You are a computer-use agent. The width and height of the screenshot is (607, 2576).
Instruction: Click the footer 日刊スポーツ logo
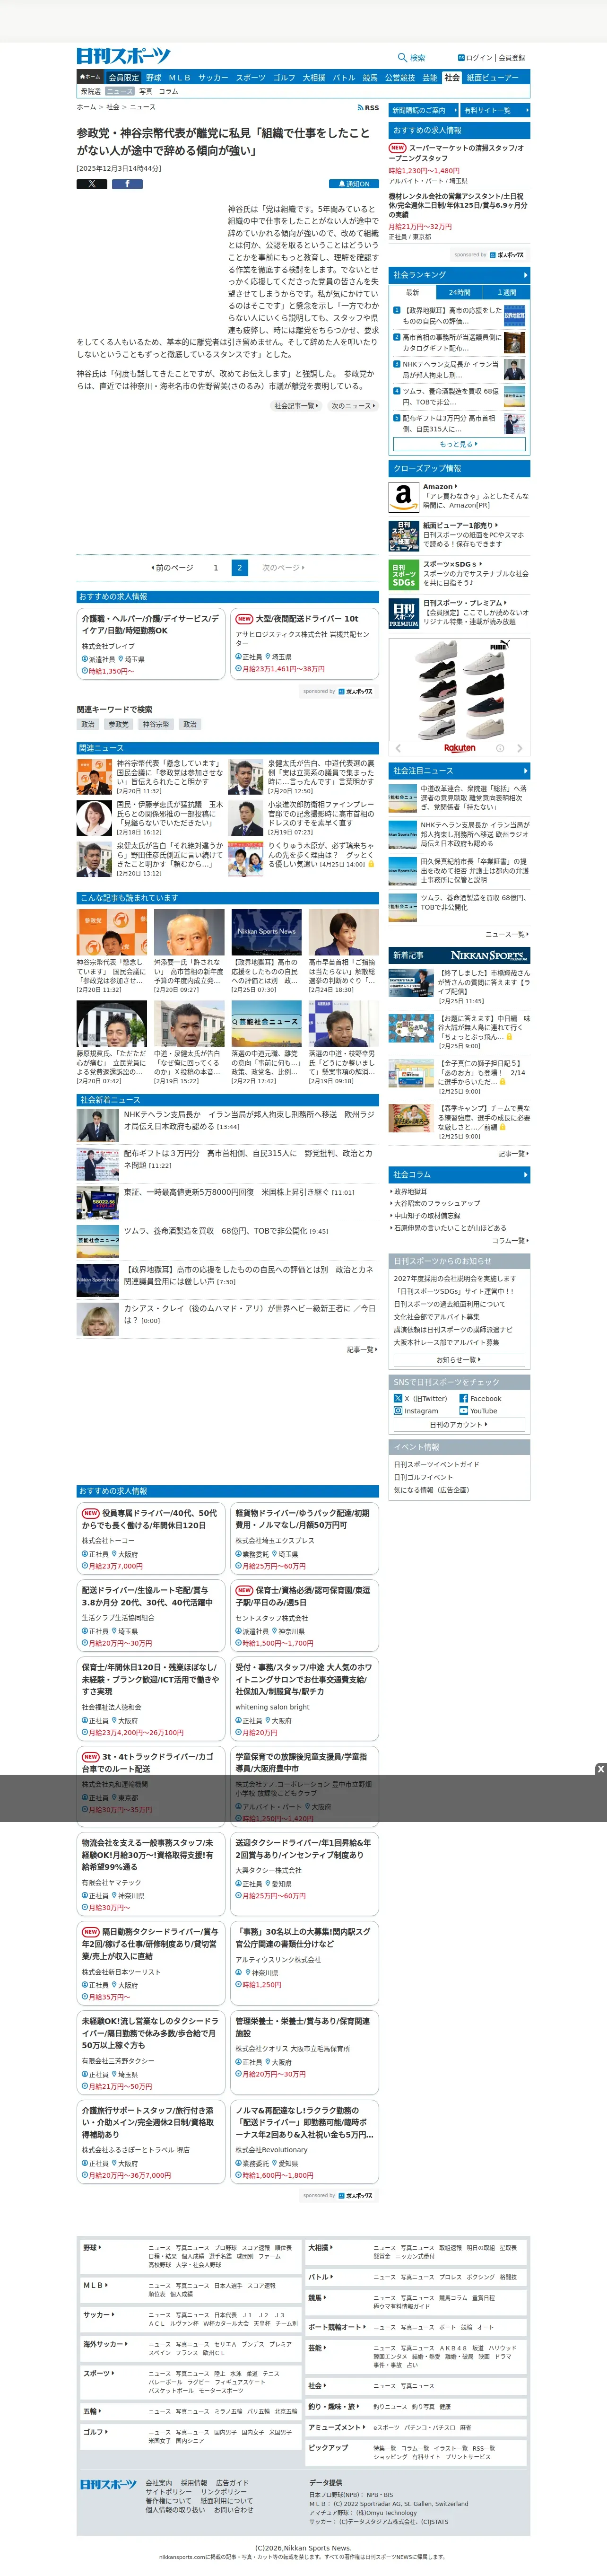click(108, 2484)
